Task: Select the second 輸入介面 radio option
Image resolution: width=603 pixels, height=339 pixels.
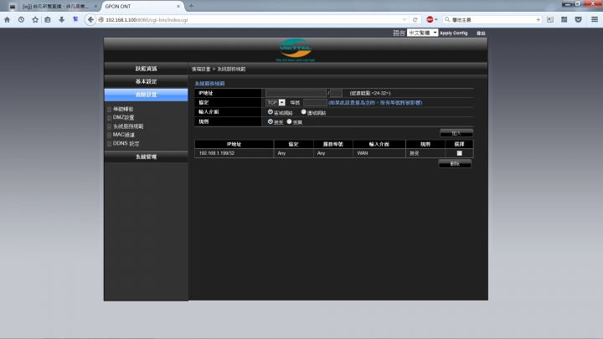Action: click(303, 112)
